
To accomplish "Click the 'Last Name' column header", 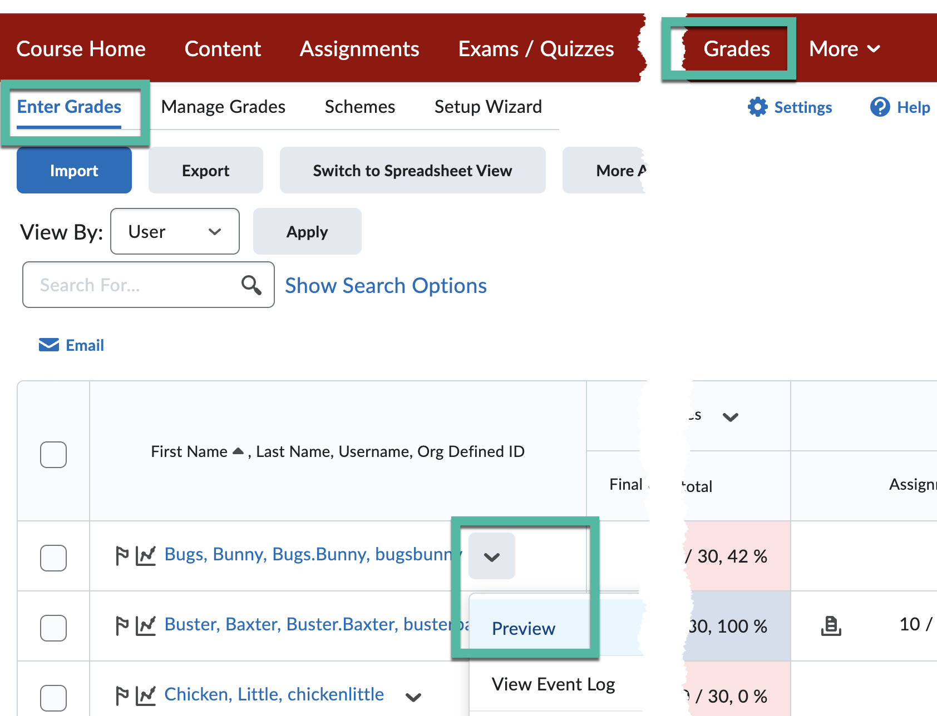I will coord(294,451).
